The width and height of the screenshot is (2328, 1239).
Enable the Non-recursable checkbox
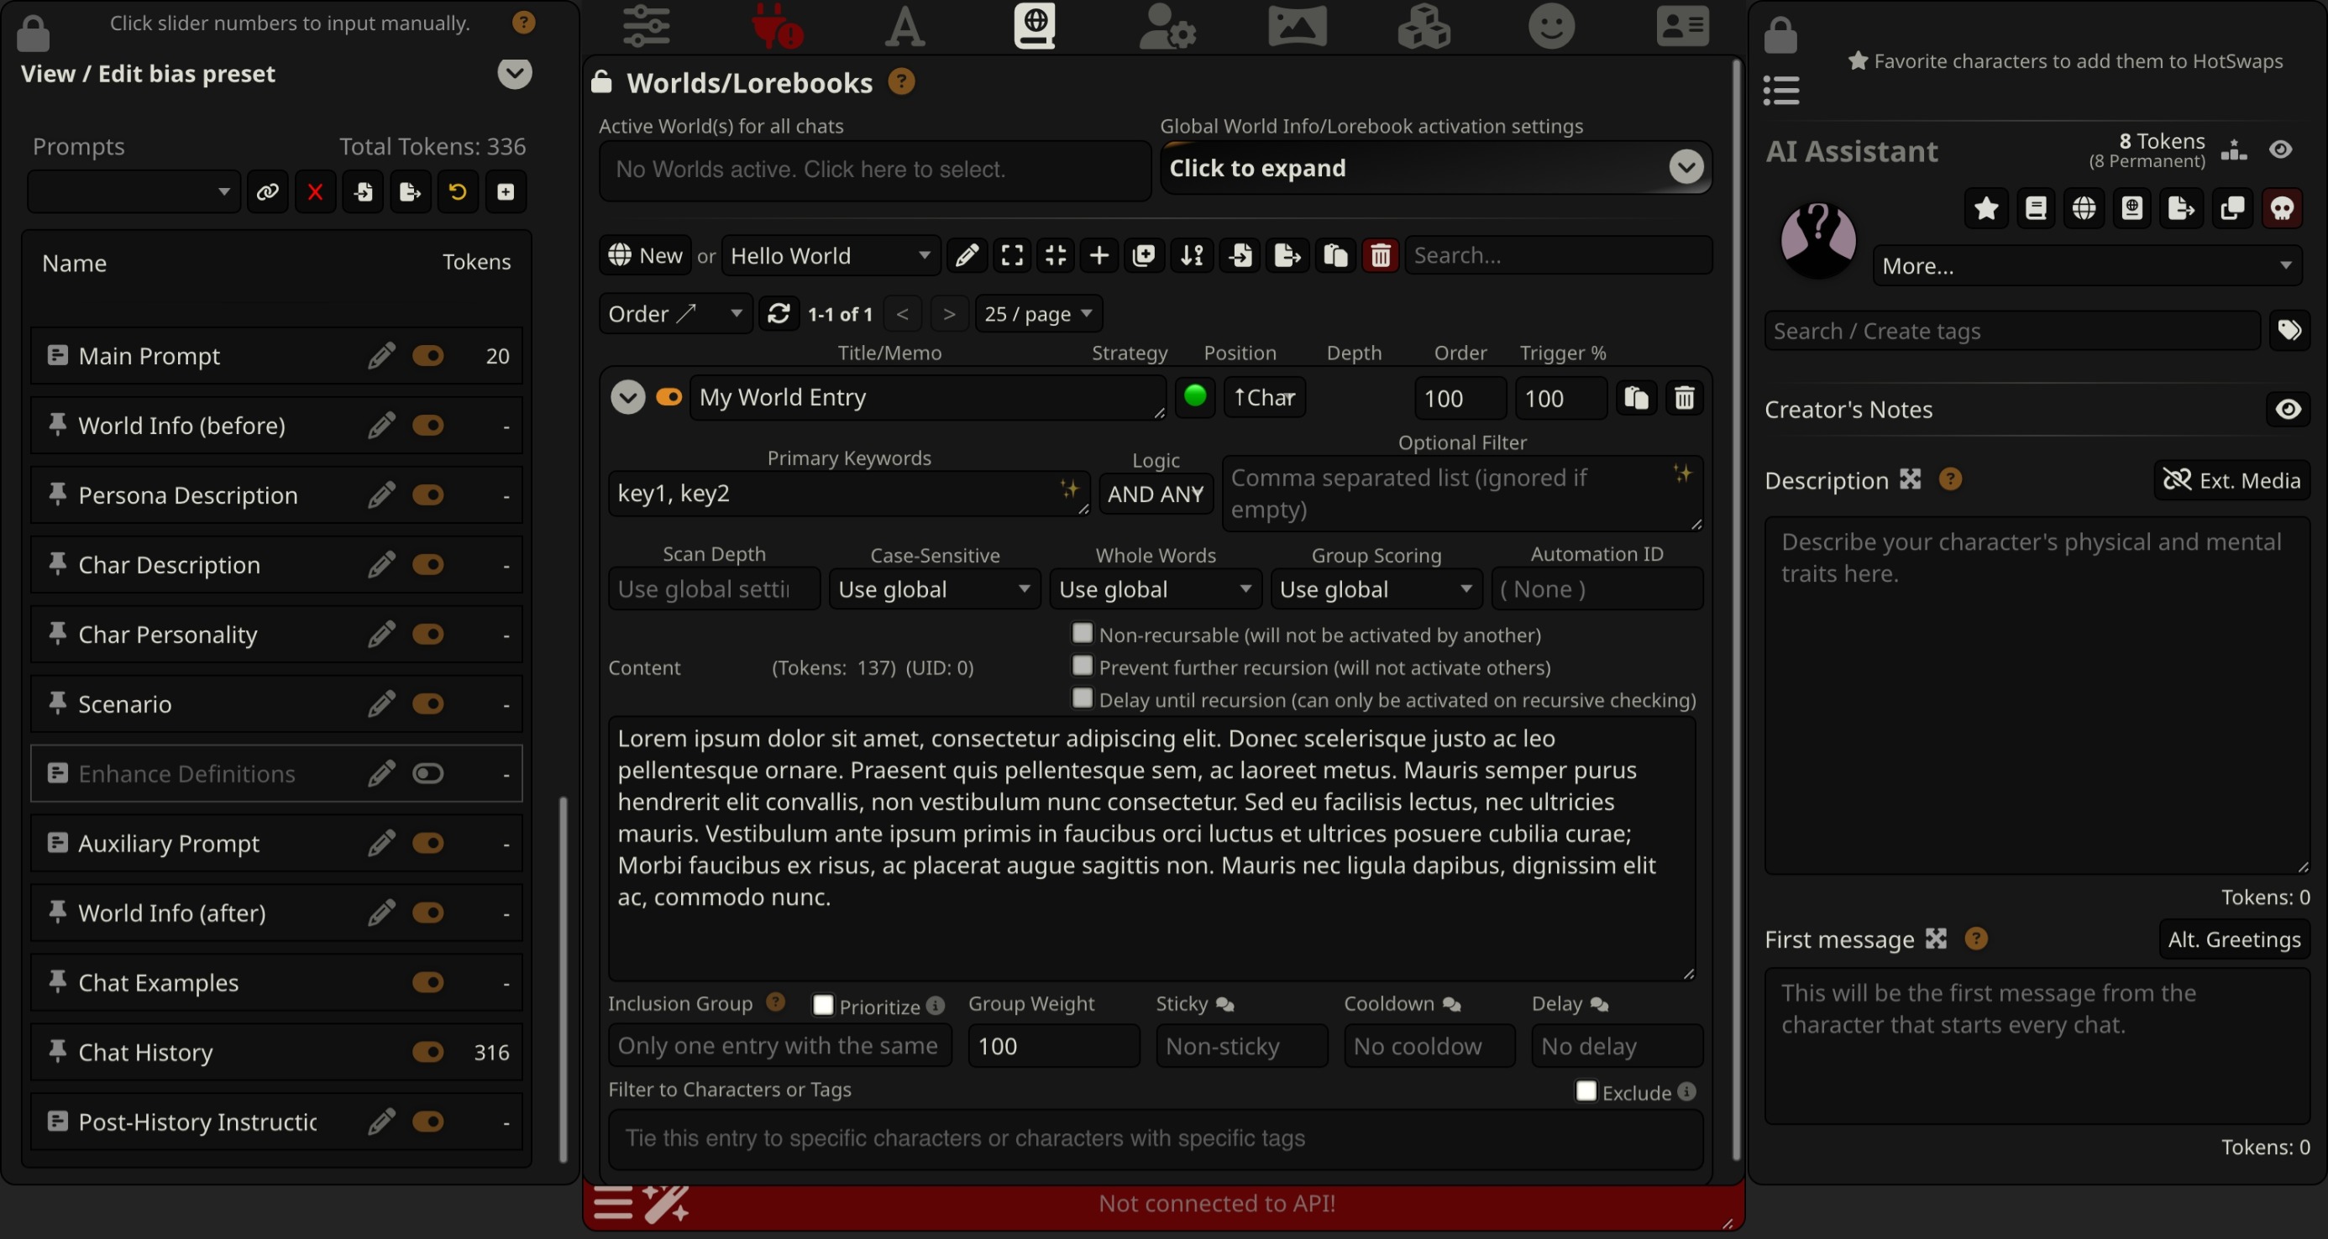pos(1082,634)
